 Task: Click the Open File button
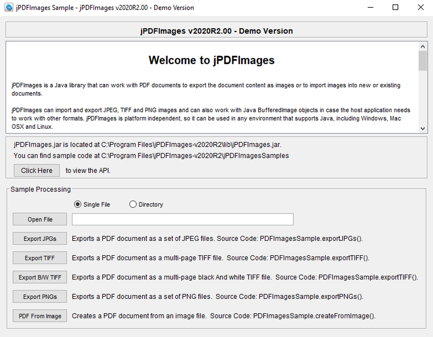[x=40, y=219]
